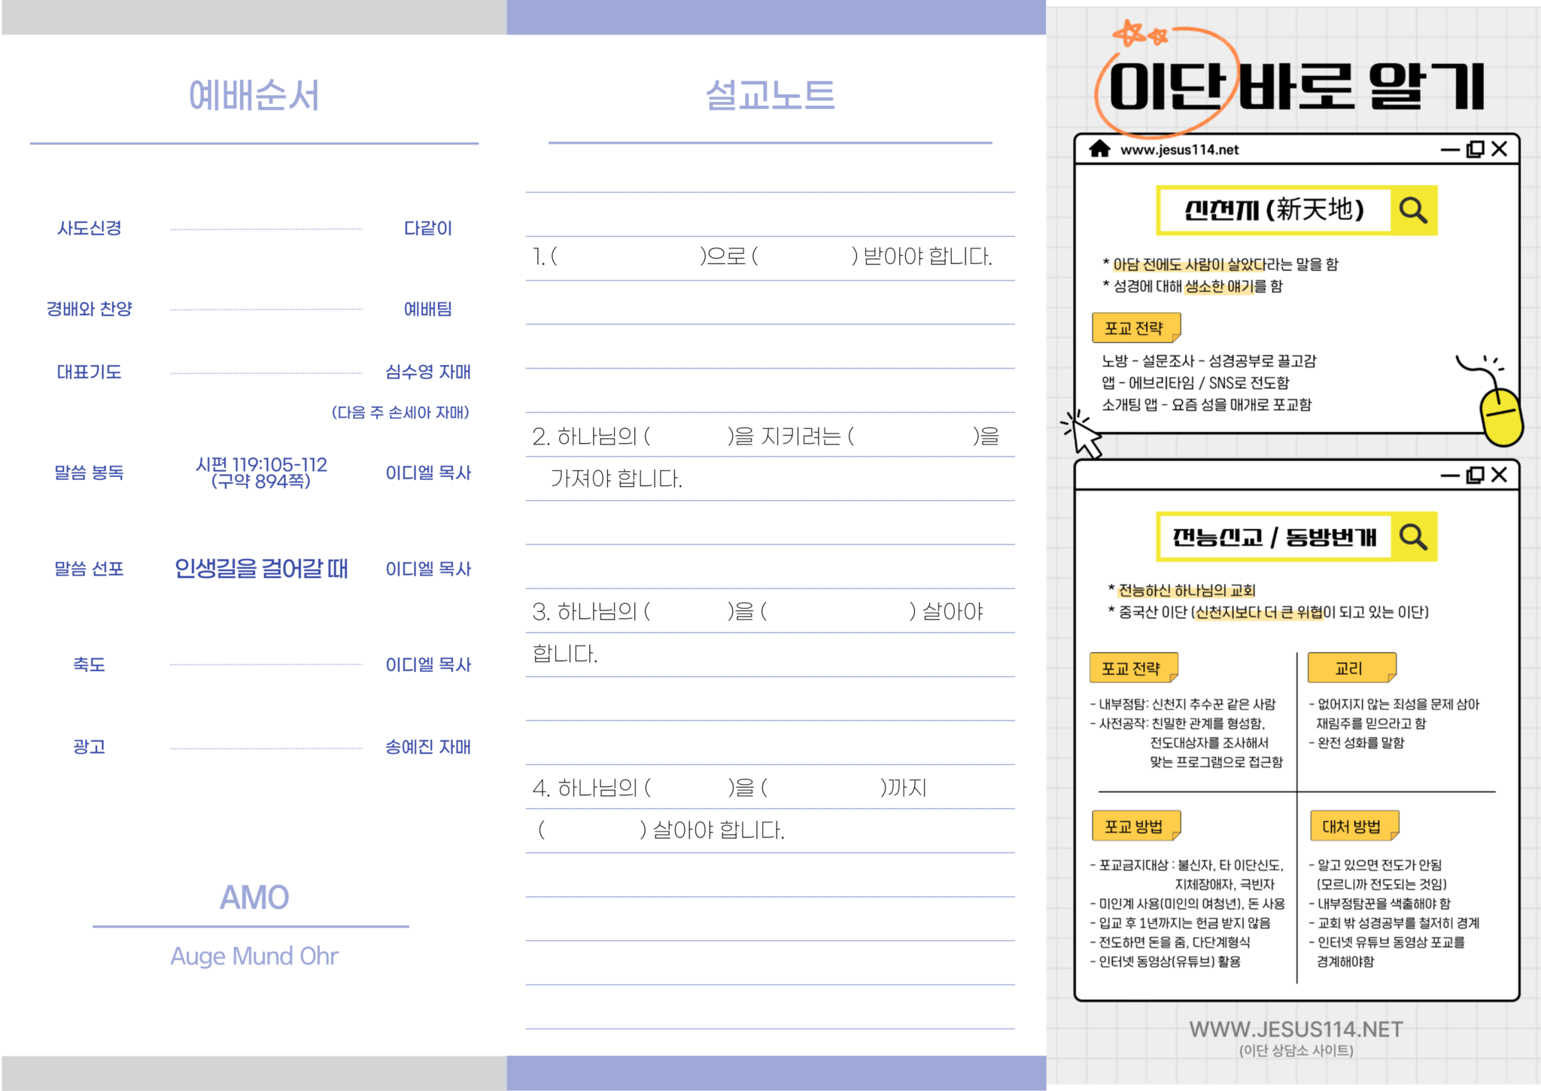Click the 대표기도 row label
Viewport: 1541px width, 1091px height.
[x=90, y=372]
